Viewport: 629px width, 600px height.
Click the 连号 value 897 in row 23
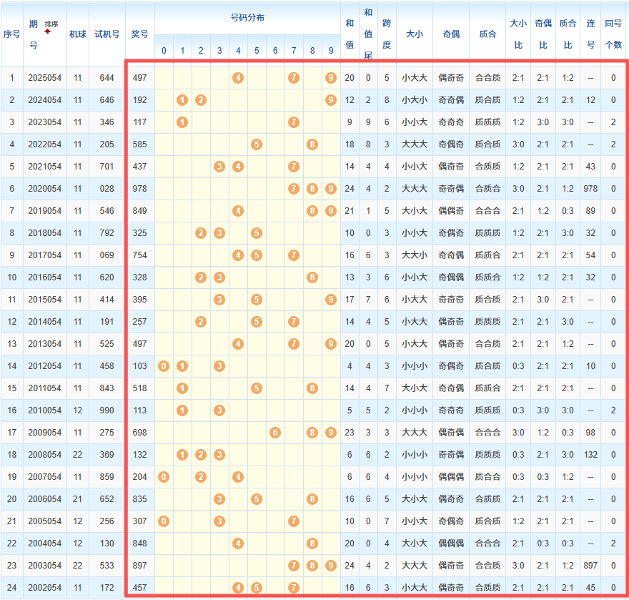coord(590,566)
